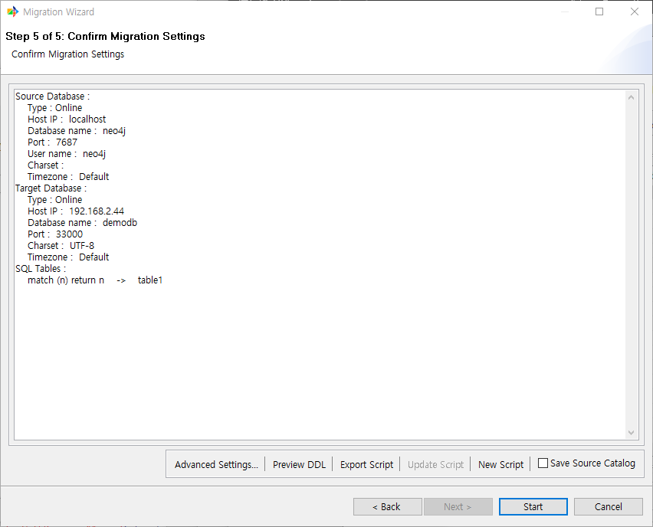Click the scroll up arrow in the summary
This screenshot has width=653, height=527.
tap(632, 97)
